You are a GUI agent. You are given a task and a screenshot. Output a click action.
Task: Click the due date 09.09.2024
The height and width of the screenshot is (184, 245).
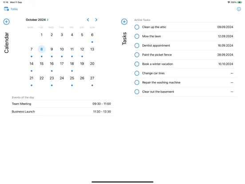[x=225, y=27]
